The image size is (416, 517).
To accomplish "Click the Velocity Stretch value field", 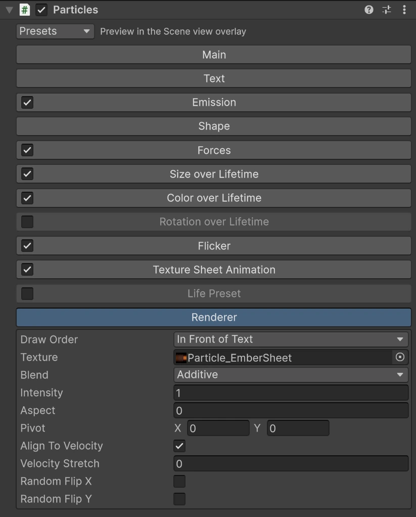I will coord(291,463).
